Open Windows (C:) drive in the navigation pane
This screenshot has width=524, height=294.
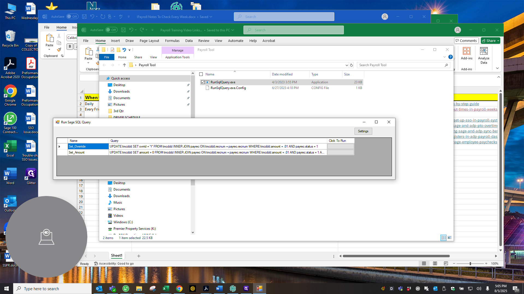point(123,222)
